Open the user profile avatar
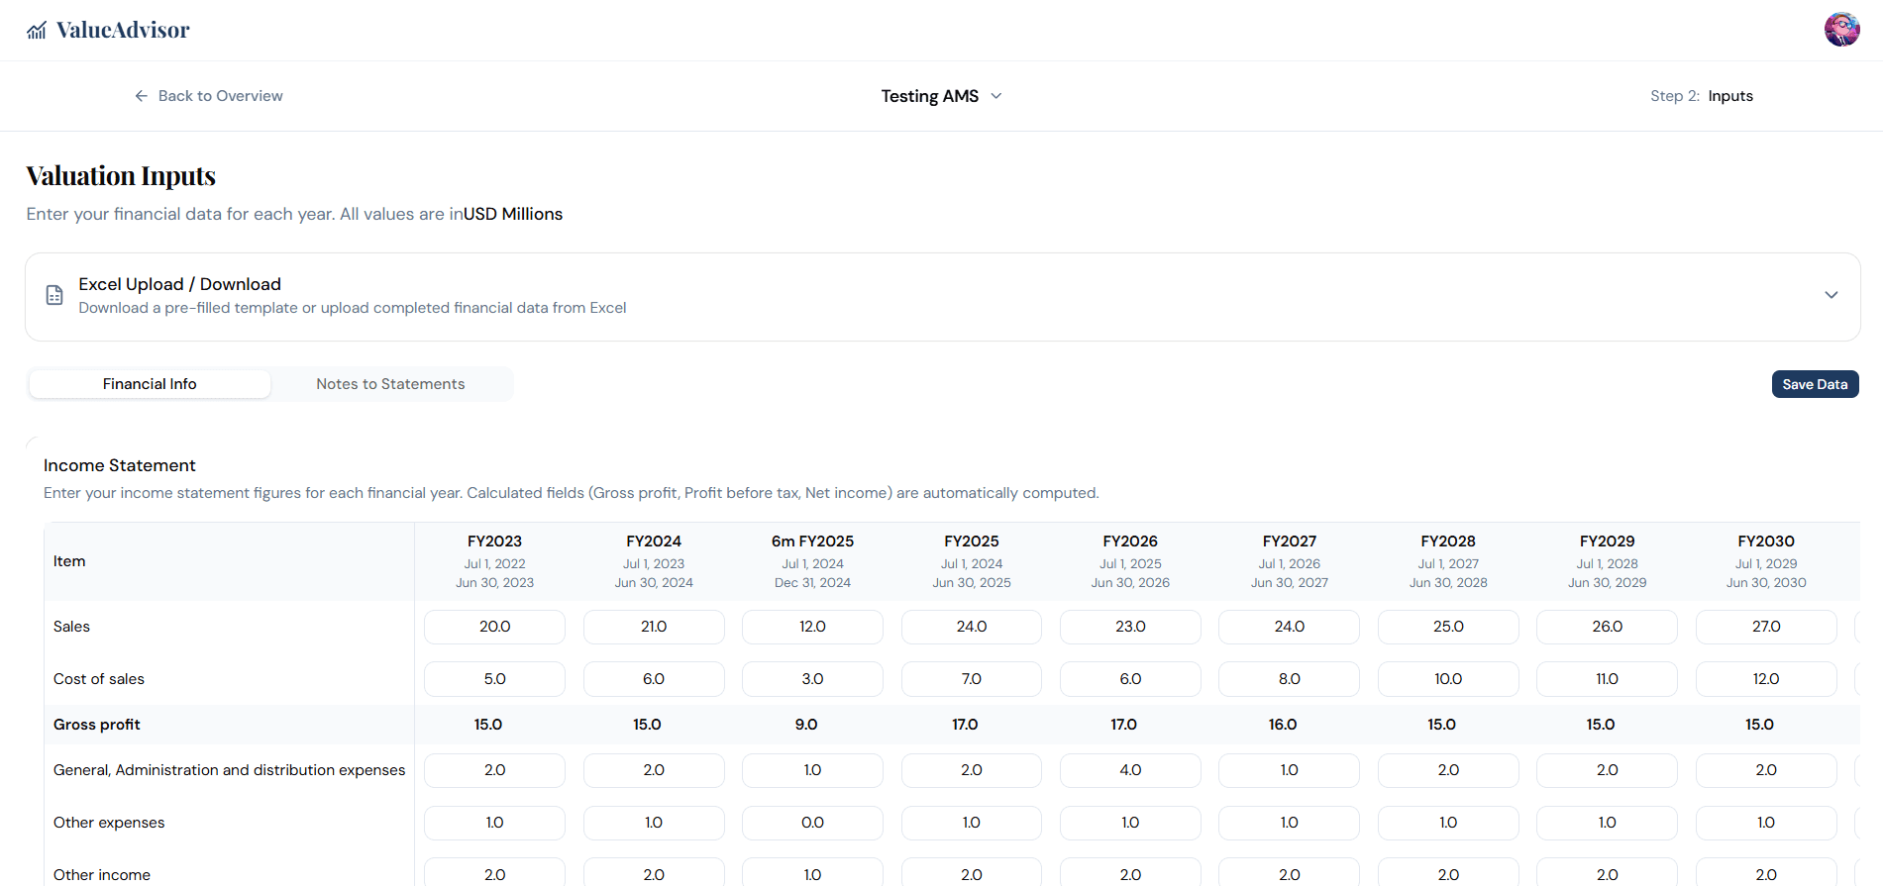Viewport: 1883px width, 886px height. (x=1841, y=30)
